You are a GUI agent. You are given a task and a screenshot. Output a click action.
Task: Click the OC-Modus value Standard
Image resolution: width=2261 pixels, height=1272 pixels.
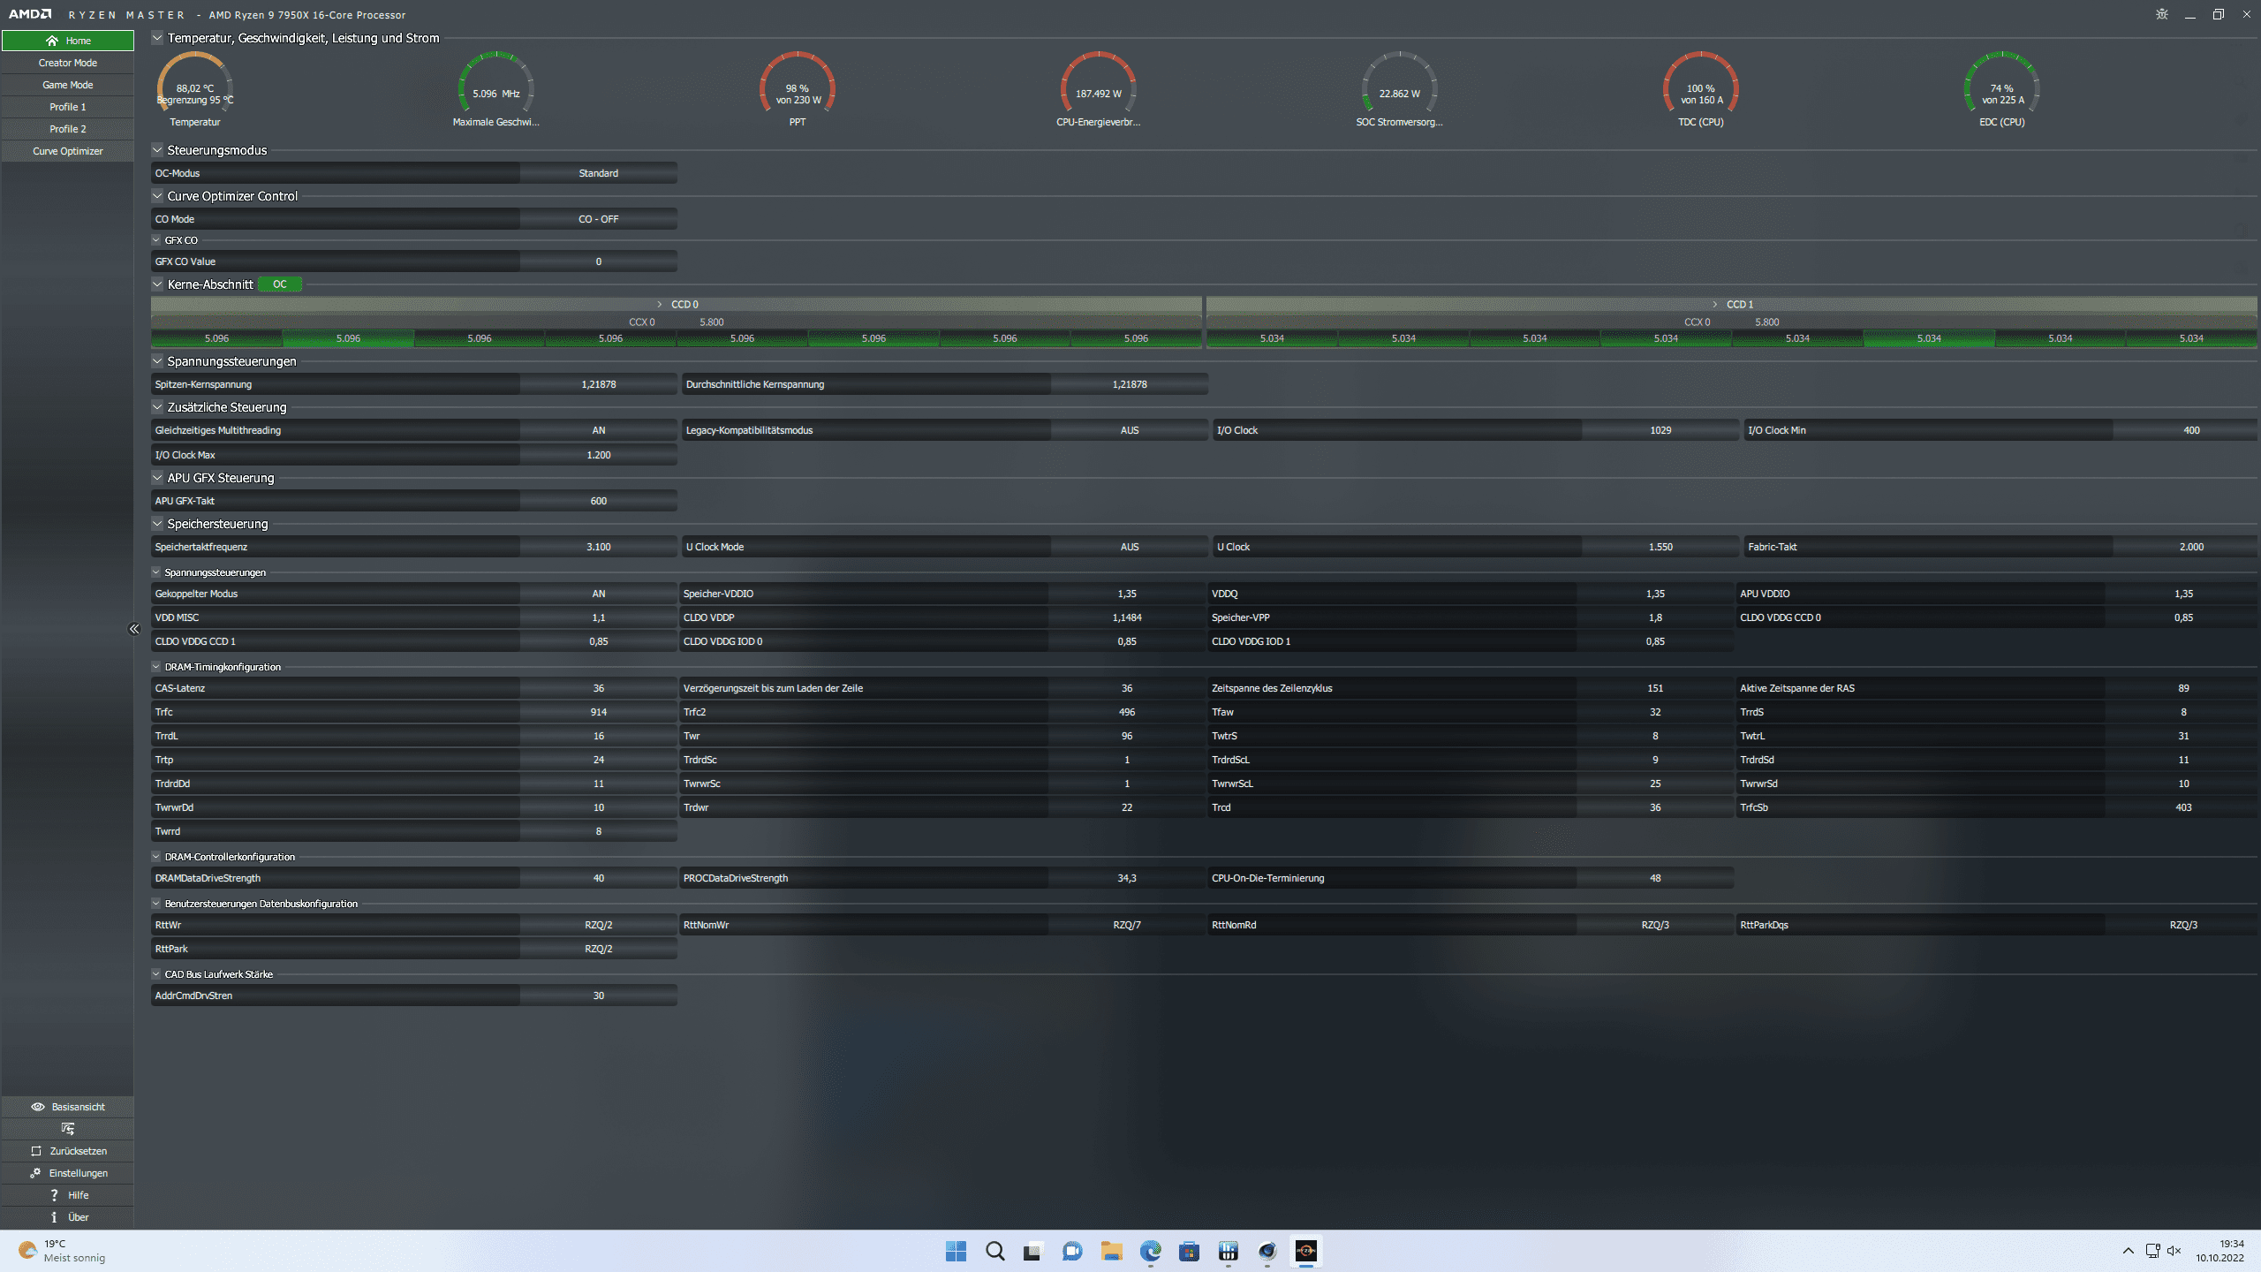[x=599, y=173]
